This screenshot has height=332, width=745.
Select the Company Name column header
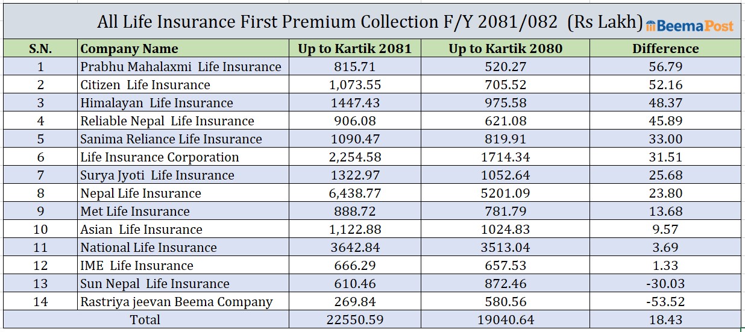[x=130, y=49]
